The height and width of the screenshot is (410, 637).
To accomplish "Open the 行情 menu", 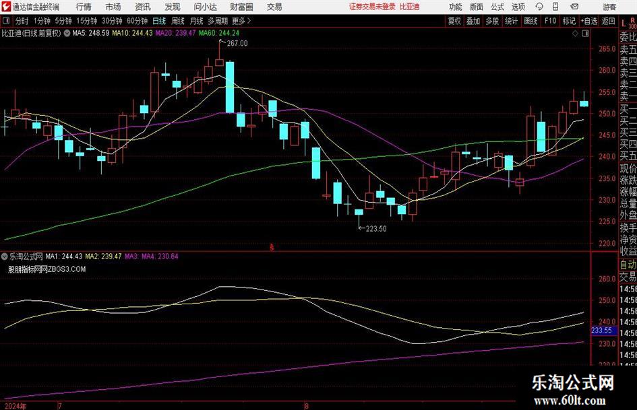I will 84,7.
